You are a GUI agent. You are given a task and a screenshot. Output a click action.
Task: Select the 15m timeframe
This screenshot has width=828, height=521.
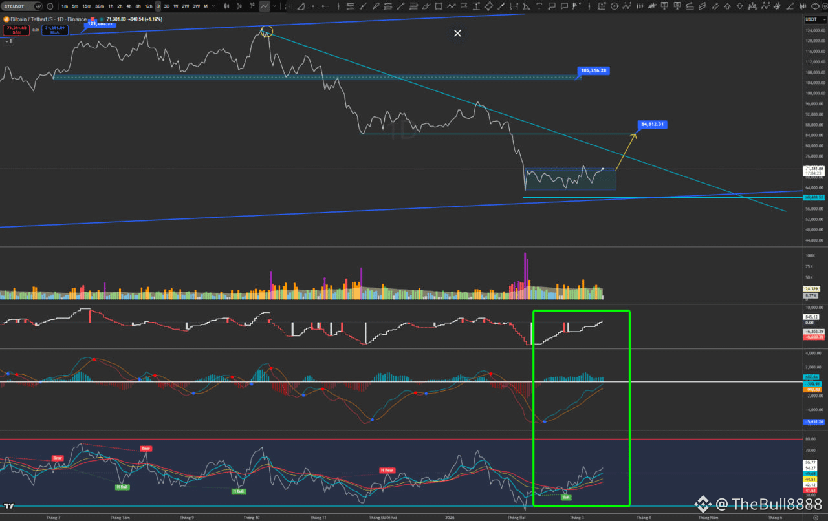tap(87, 6)
